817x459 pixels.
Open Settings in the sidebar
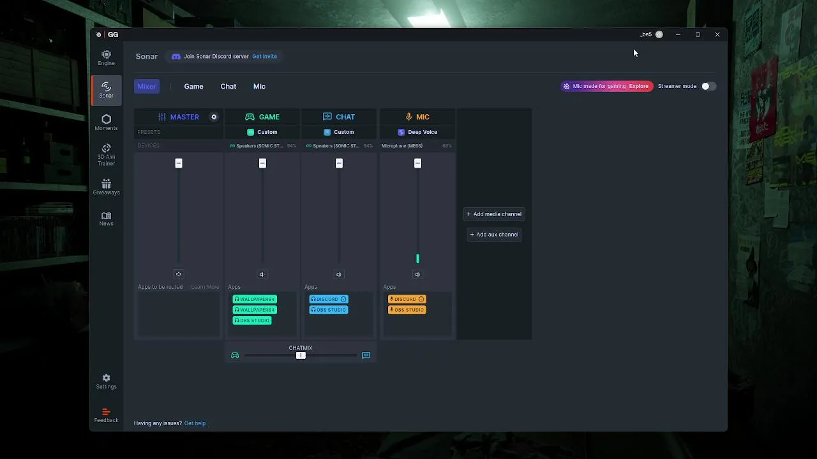point(106,382)
